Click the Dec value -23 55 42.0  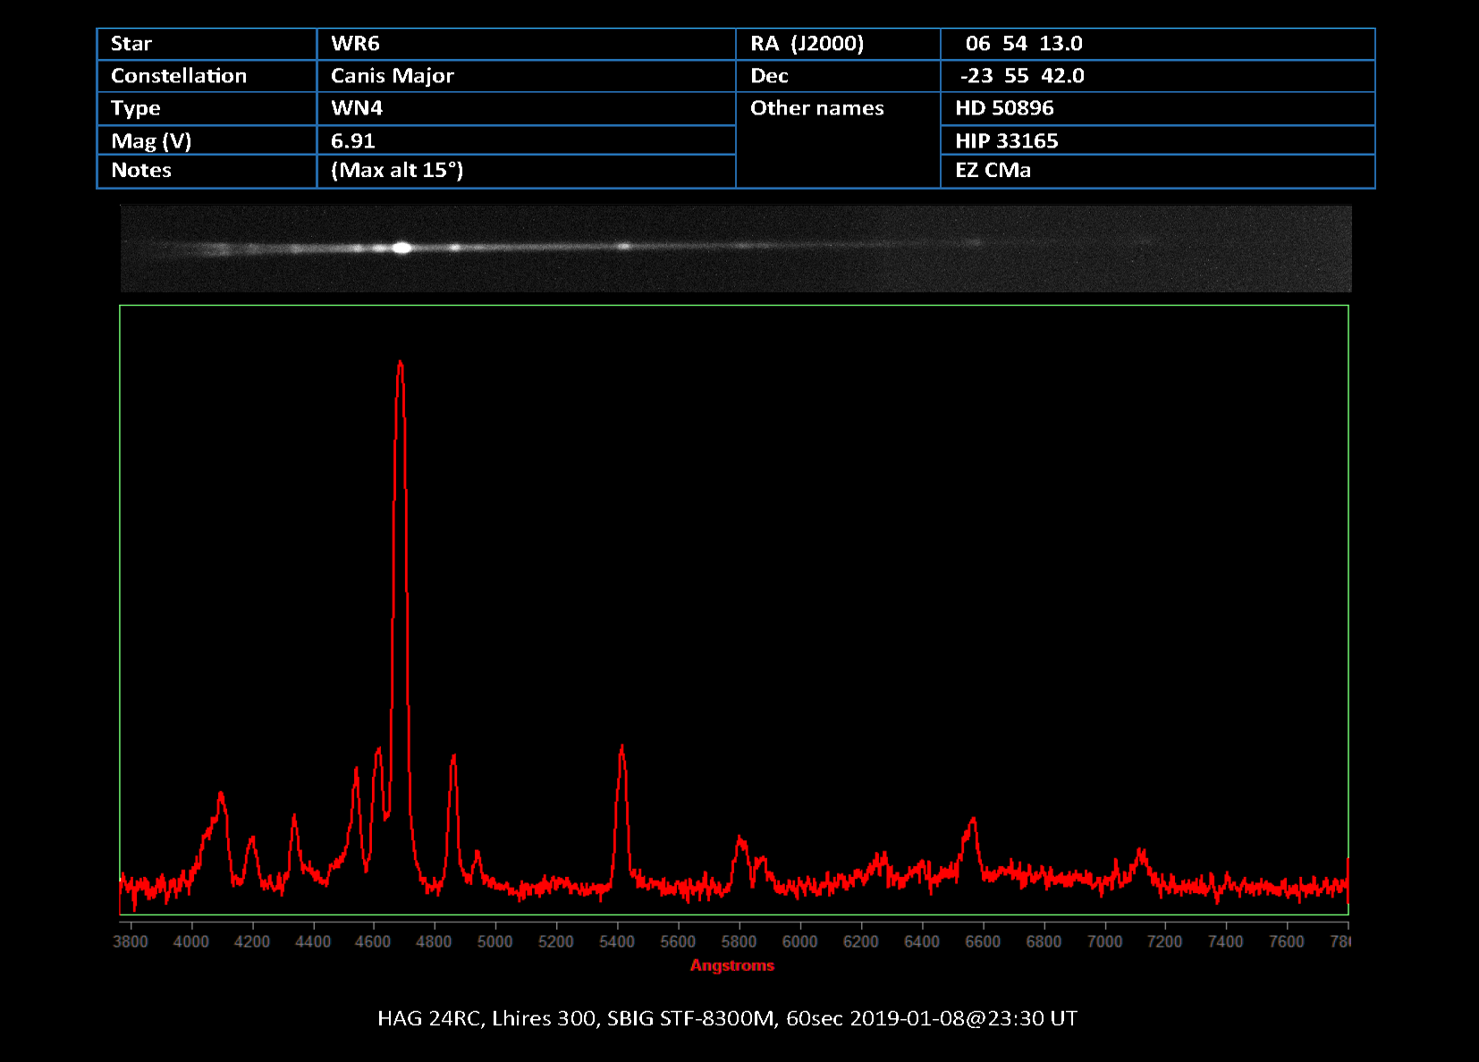pos(1021,76)
